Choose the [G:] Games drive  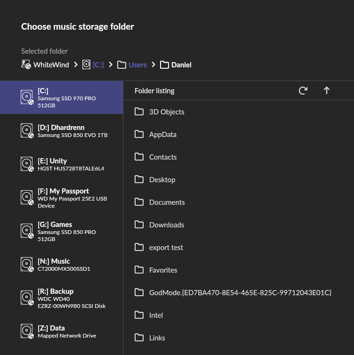pyautogui.click(x=61, y=231)
